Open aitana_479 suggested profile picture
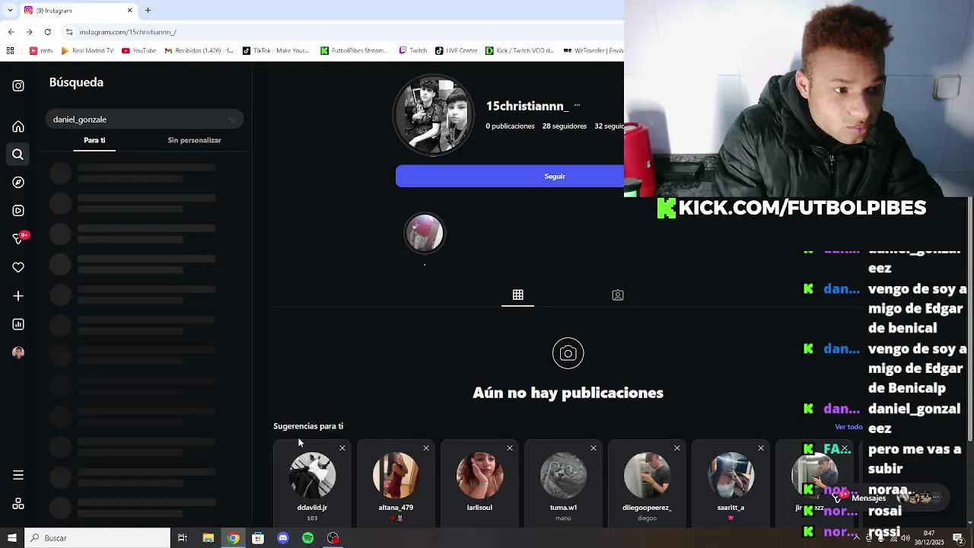This screenshot has width=974, height=548. (x=396, y=475)
